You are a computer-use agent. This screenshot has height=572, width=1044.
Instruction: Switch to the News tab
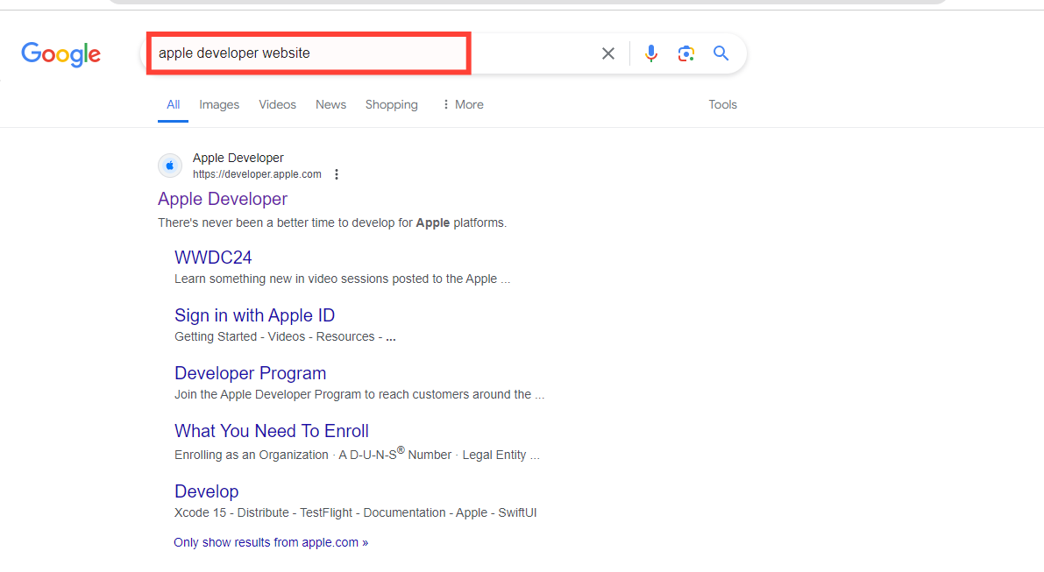pyautogui.click(x=331, y=104)
